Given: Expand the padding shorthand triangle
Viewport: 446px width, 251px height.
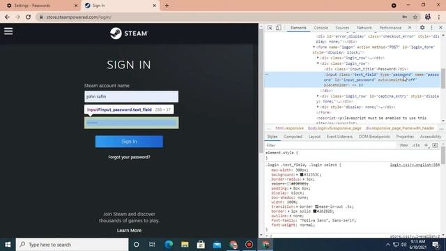Looking at the screenshot, I should pos(291,188).
